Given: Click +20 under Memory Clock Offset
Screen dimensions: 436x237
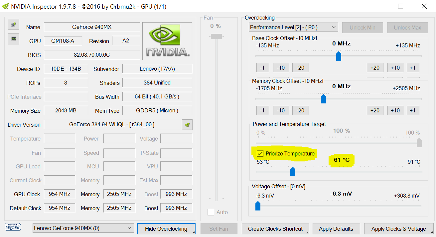Looking at the screenshot, I should pos(375,110).
